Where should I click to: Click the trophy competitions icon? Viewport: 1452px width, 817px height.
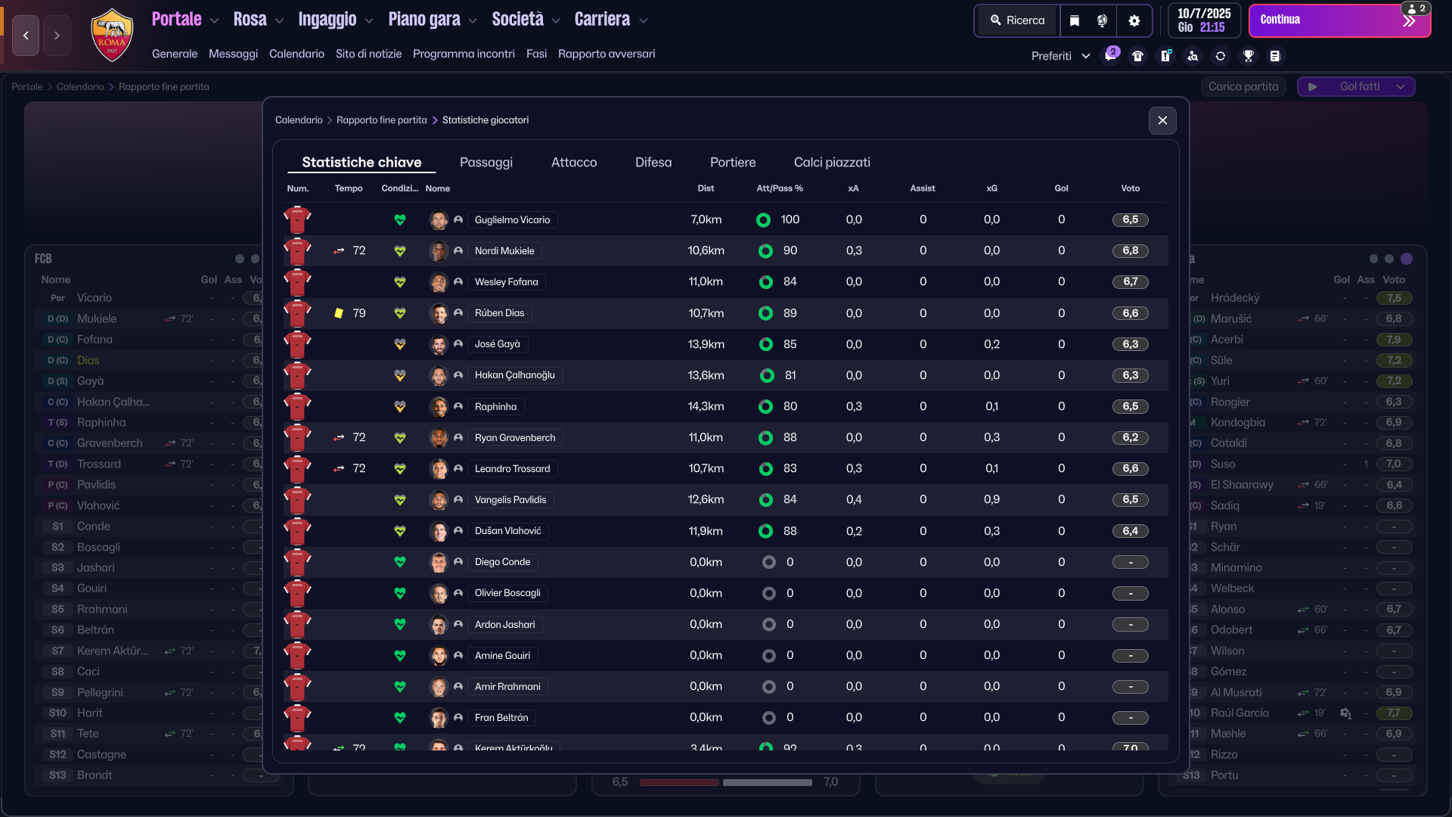pos(1248,56)
